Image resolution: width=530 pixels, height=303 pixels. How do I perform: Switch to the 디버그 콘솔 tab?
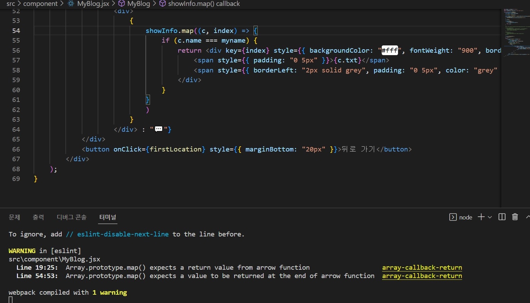71,217
